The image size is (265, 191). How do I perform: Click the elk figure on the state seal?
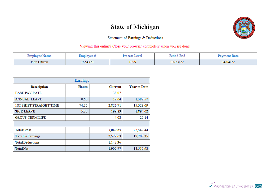coord(240,27)
